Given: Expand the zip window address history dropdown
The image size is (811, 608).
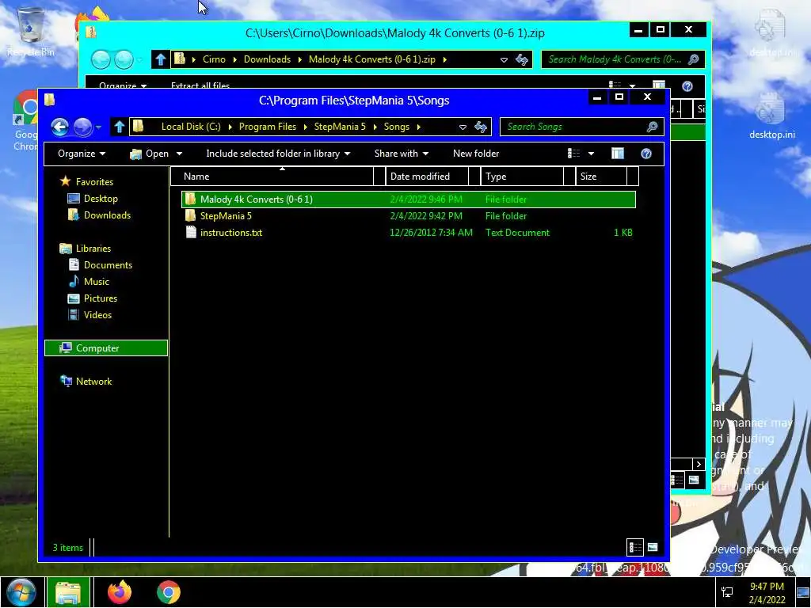Looking at the screenshot, I should (x=504, y=60).
